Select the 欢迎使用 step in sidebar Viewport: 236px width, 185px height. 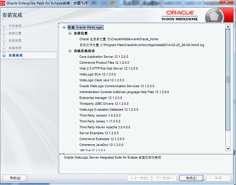tap(15, 26)
